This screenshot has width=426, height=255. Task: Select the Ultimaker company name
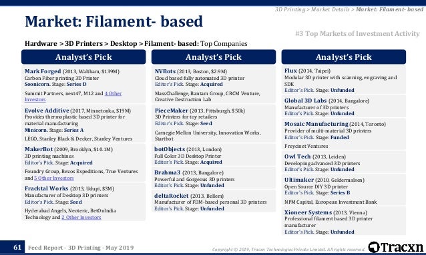click(299, 180)
